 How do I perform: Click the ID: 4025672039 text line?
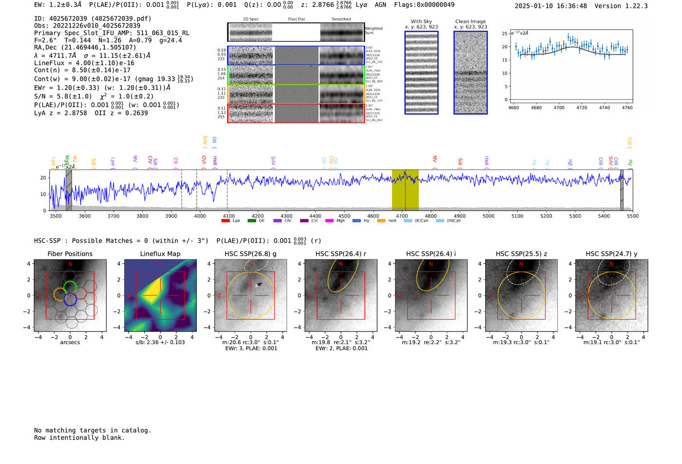point(93,19)
